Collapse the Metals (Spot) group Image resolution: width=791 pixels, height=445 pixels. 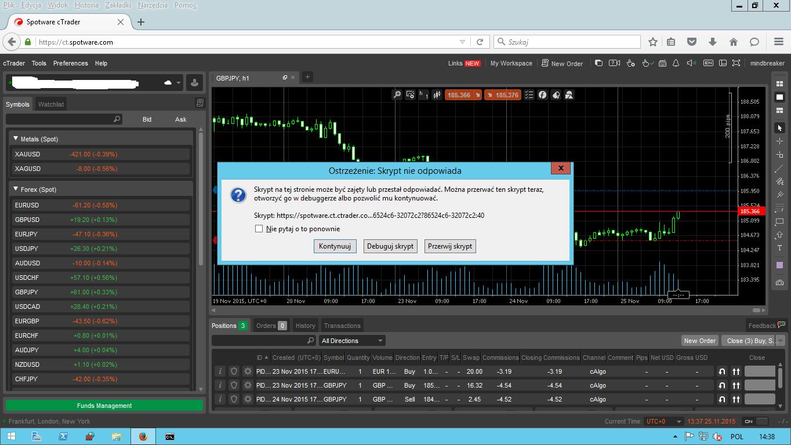tap(16, 139)
